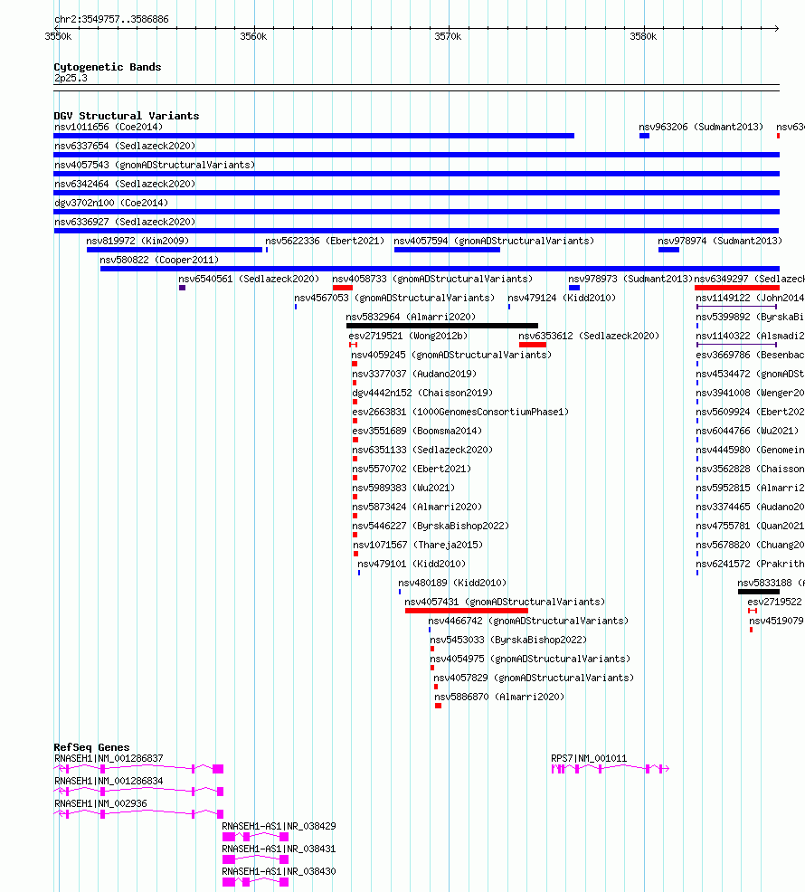Click the 3570k ruler tick label
This screenshot has height=892, width=805.
pos(448,36)
